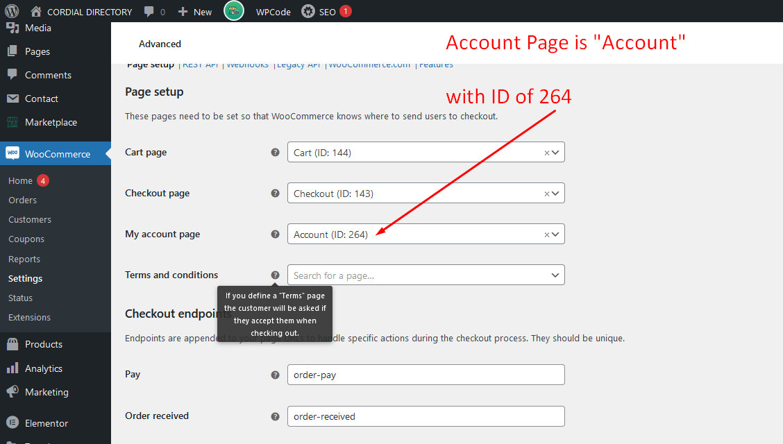Show help for Cart page
Viewport: 783px width, 444px height.
coord(275,152)
